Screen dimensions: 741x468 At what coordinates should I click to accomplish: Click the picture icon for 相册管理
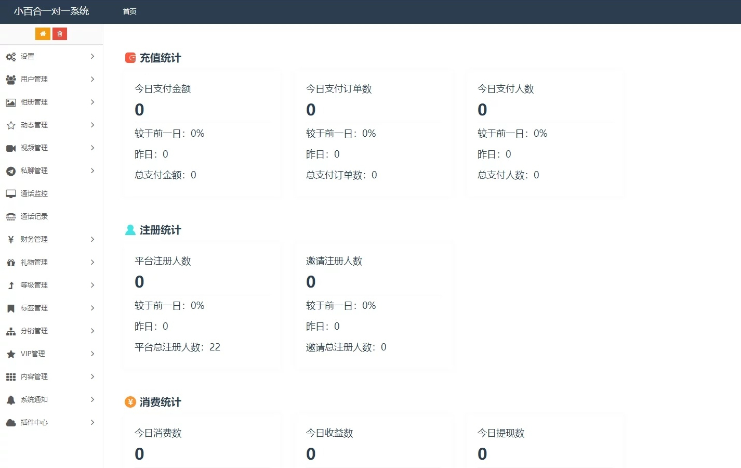point(11,102)
